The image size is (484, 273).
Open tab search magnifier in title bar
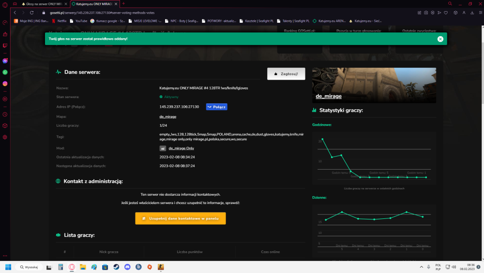point(450,4)
